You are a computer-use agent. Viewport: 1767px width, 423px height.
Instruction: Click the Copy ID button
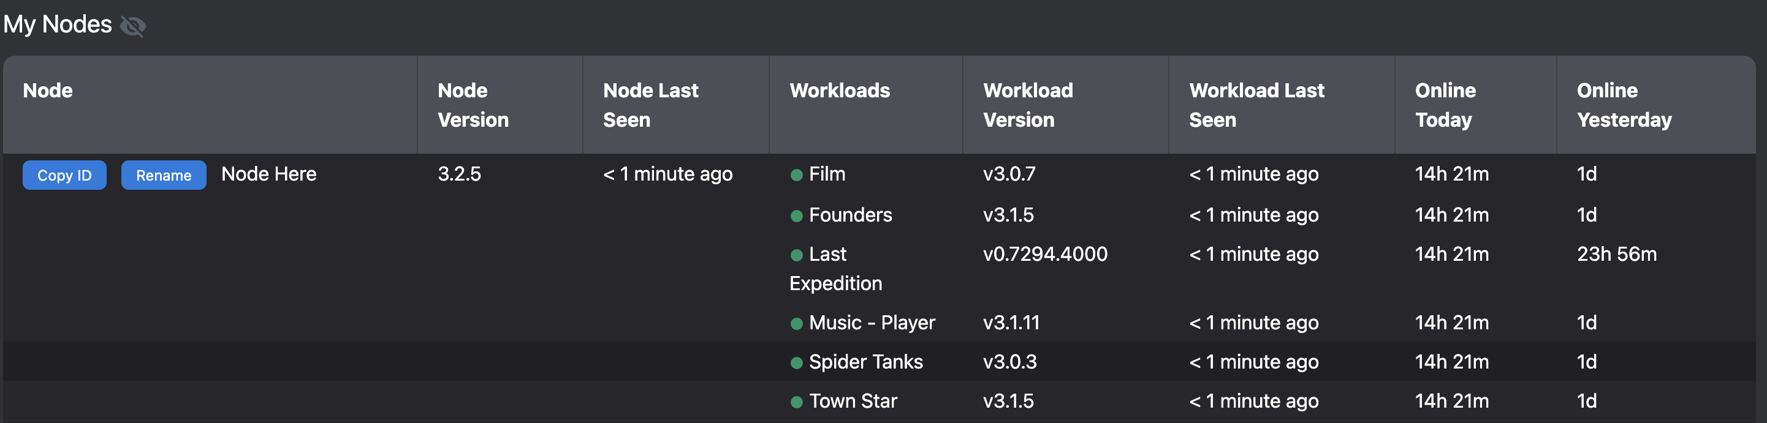(64, 176)
